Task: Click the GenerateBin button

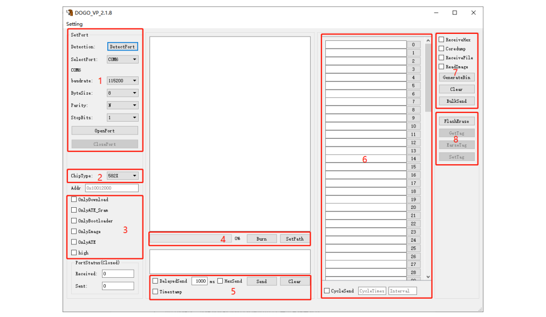Action: pos(456,78)
